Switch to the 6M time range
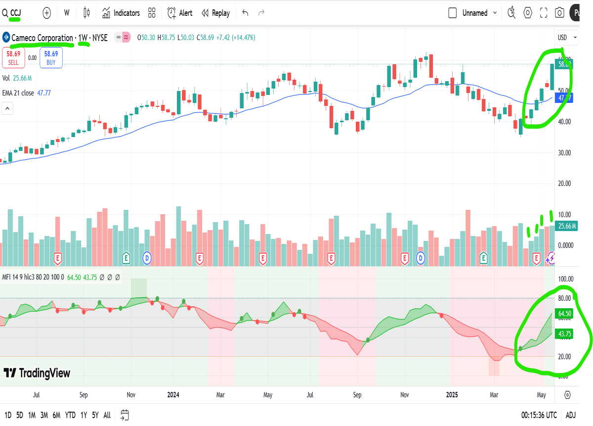This screenshot has height=426, width=593. coord(56,415)
